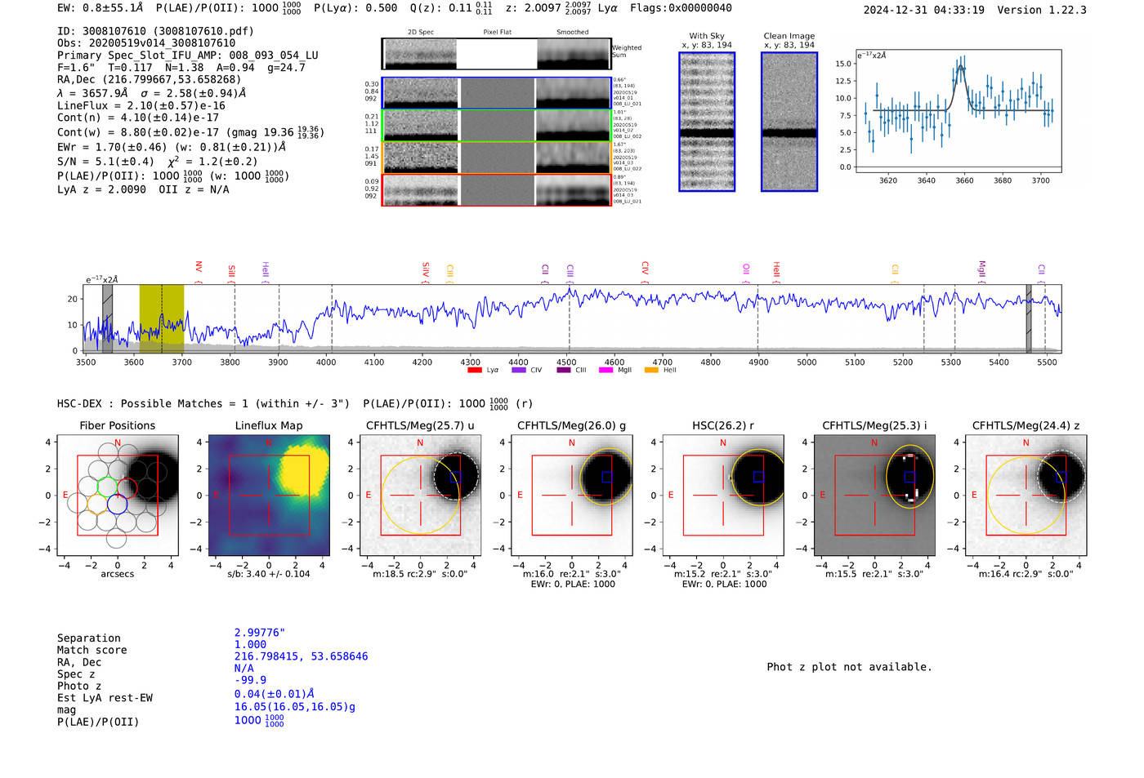
Task: Select the orange-bordered 2D spec row
Action: (x=496, y=158)
